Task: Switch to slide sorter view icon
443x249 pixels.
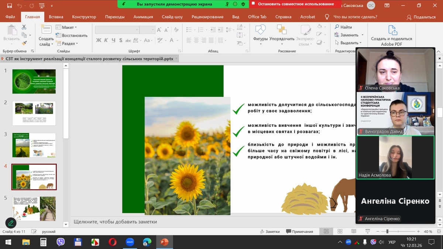Action: coord(340,231)
